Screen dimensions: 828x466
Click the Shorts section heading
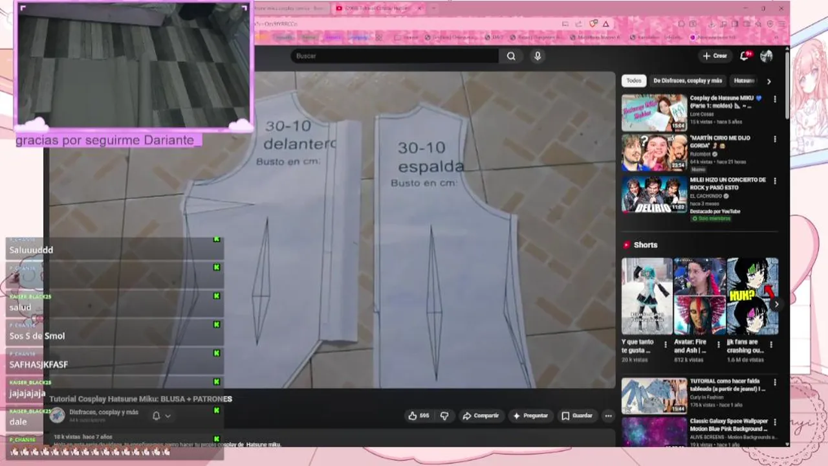coord(645,245)
